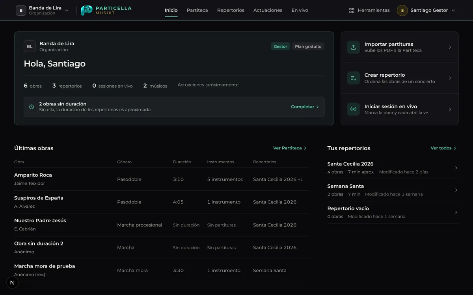This screenshot has width=473, height=295.
Task: Click the Semana Santa repertoire title
Action: (346, 186)
